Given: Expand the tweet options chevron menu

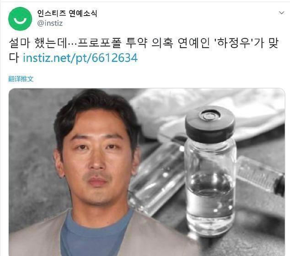Looking at the screenshot, I should click(x=281, y=13).
